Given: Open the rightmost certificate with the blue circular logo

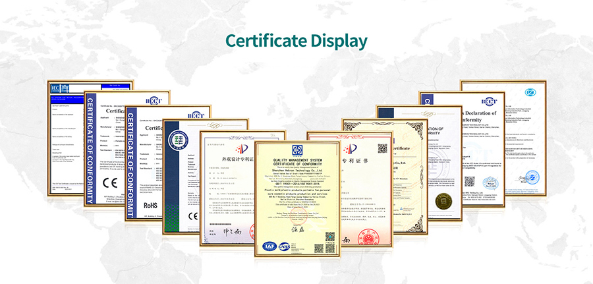Looking at the screenshot, I should click(526, 138).
